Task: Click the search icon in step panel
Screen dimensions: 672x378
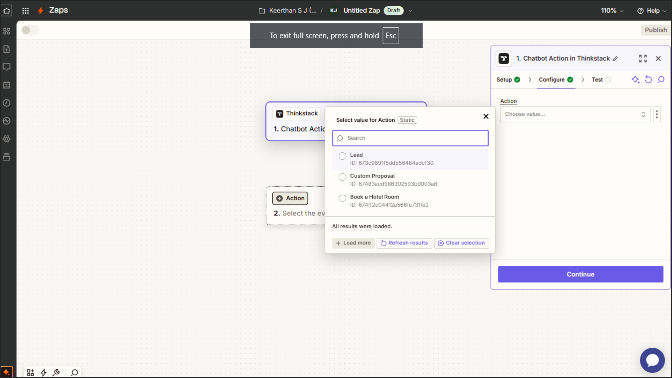Action: [661, 80]
